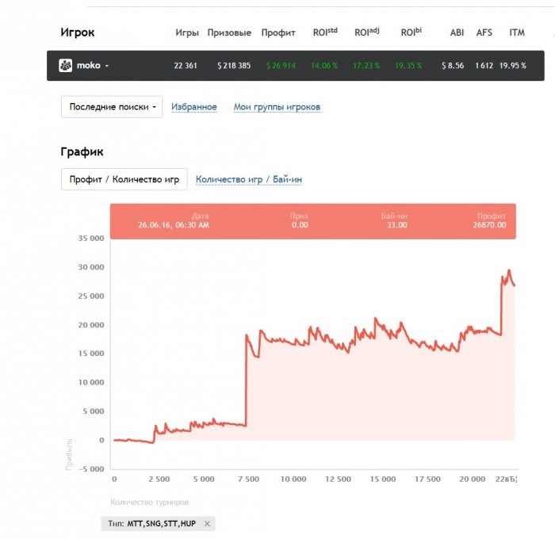Open the Избранное link
The width and height of the screenshot is (555, 539).
pos(194,107)
